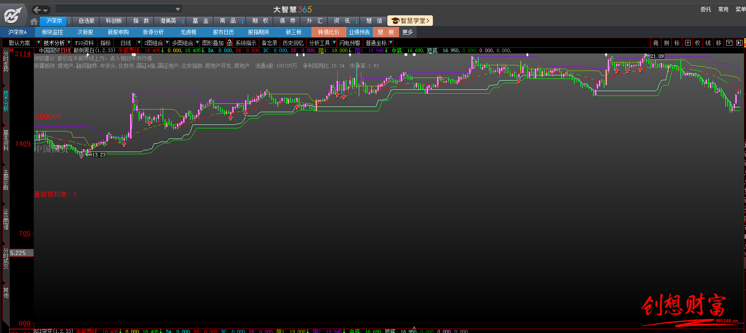Click the skip-to-end play icon in chart toolbar

739,43
